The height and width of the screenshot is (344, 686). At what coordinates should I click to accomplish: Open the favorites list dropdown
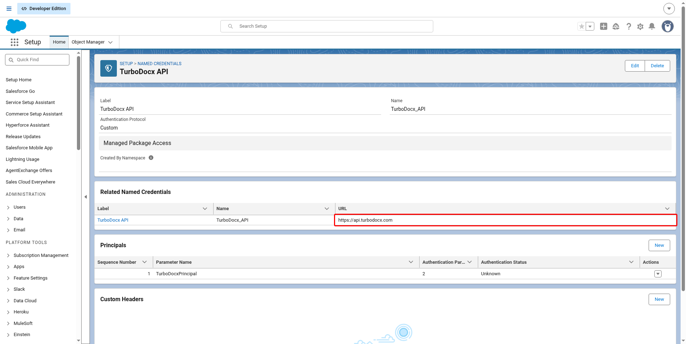tap(590, 26)
